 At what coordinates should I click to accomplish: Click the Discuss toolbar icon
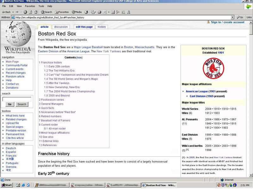113,12
